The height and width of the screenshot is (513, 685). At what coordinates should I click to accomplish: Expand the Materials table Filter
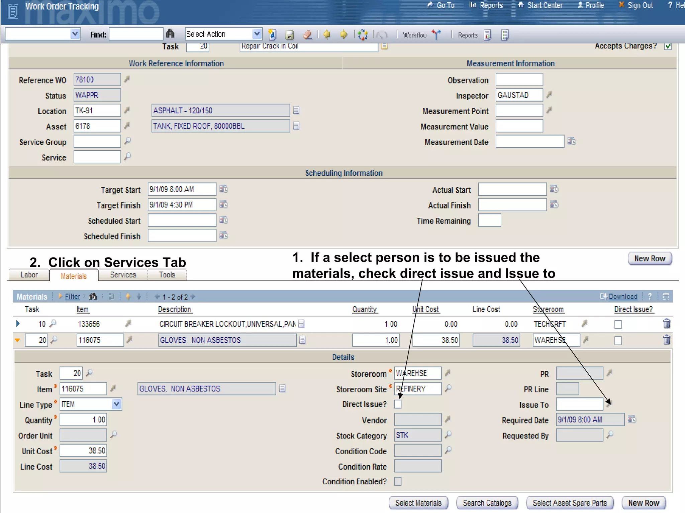click(x=72, y=296)
